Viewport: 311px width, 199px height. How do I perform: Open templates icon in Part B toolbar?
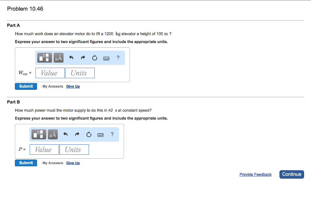tap(39, 134)
